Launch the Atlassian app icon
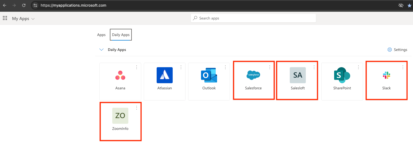Image resolution: width=413 pixels, height=148 pixels. click(x=165, y=75)
